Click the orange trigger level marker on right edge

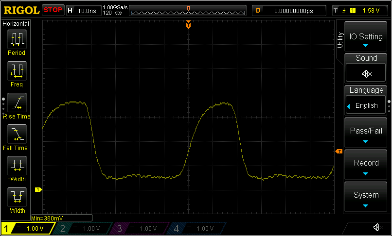(x=339, y=152)
